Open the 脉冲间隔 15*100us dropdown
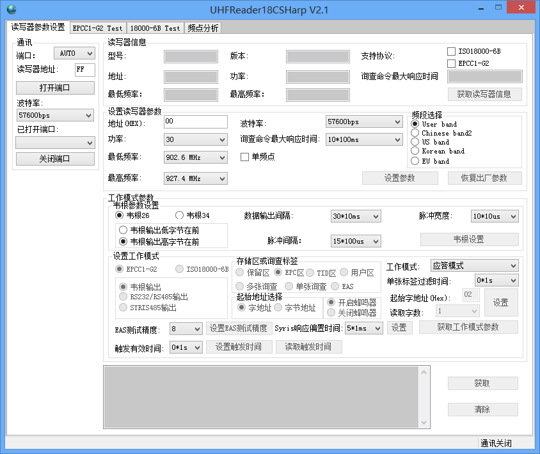540x454 pixels. click(356, 241)
